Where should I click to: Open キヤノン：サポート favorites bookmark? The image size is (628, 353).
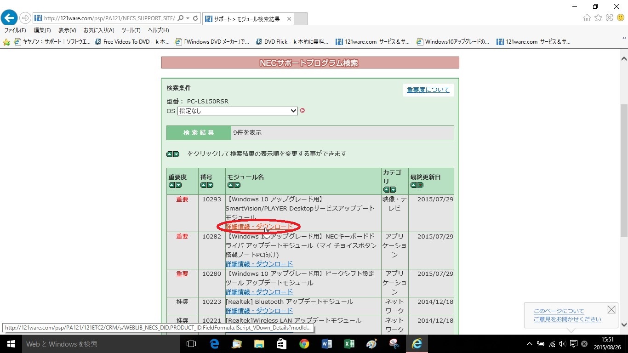click(53, 41)
